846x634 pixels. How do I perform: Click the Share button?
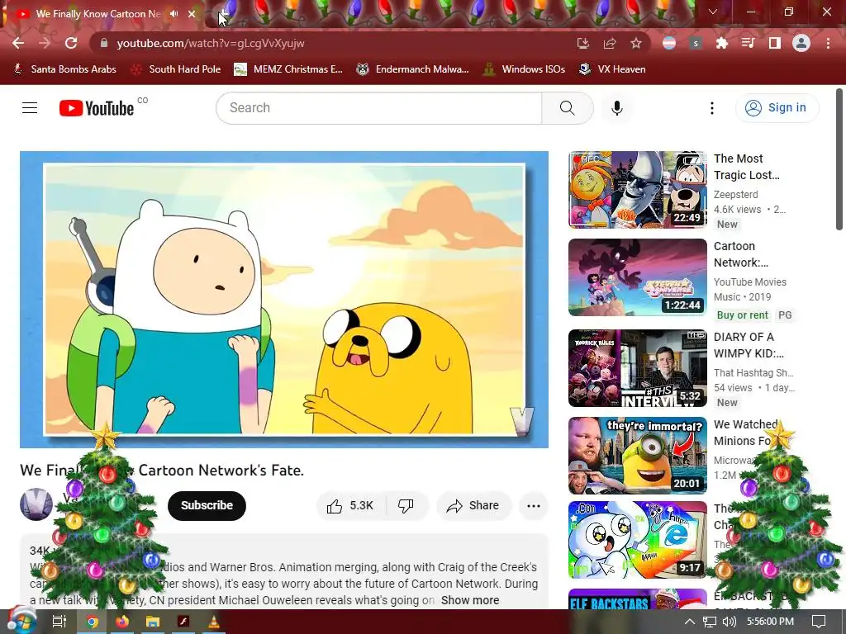click(x=473, y=506)
